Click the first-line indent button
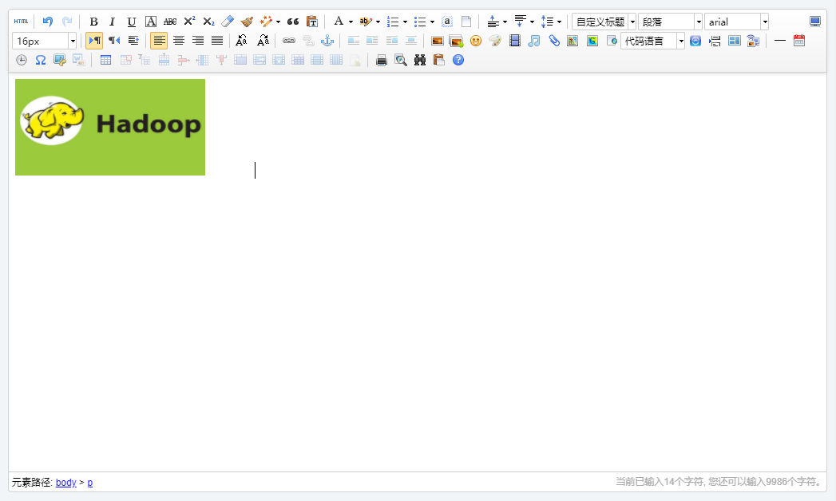Image resolution: width=836 pixels, height=501 pixels. [133, 41]
